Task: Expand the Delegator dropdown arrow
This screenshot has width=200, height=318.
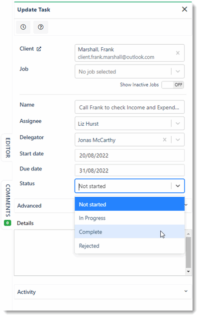Action: pyautogui.click(x=178, y=140)
